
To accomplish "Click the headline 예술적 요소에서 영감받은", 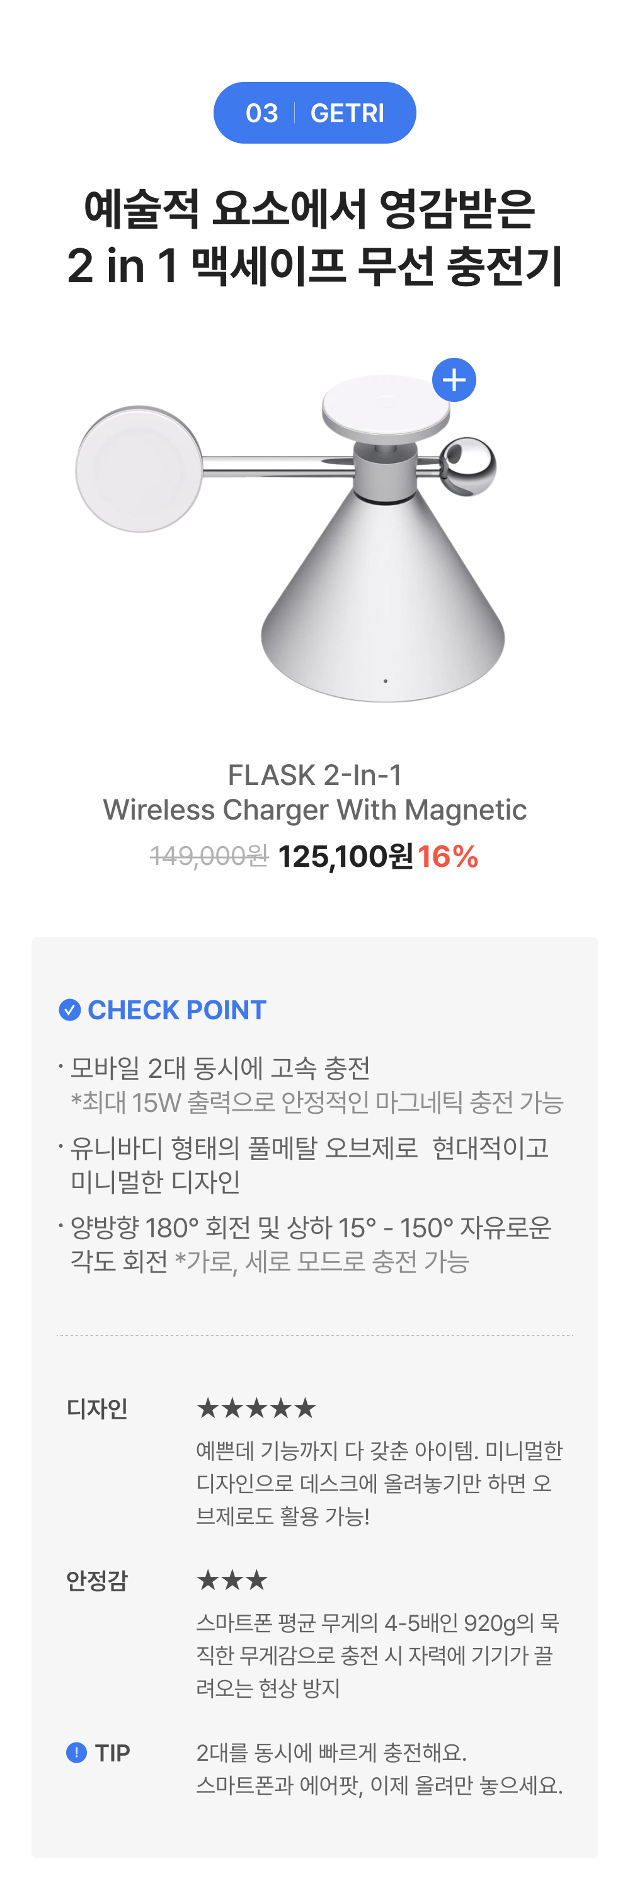I will click(310, 209).
